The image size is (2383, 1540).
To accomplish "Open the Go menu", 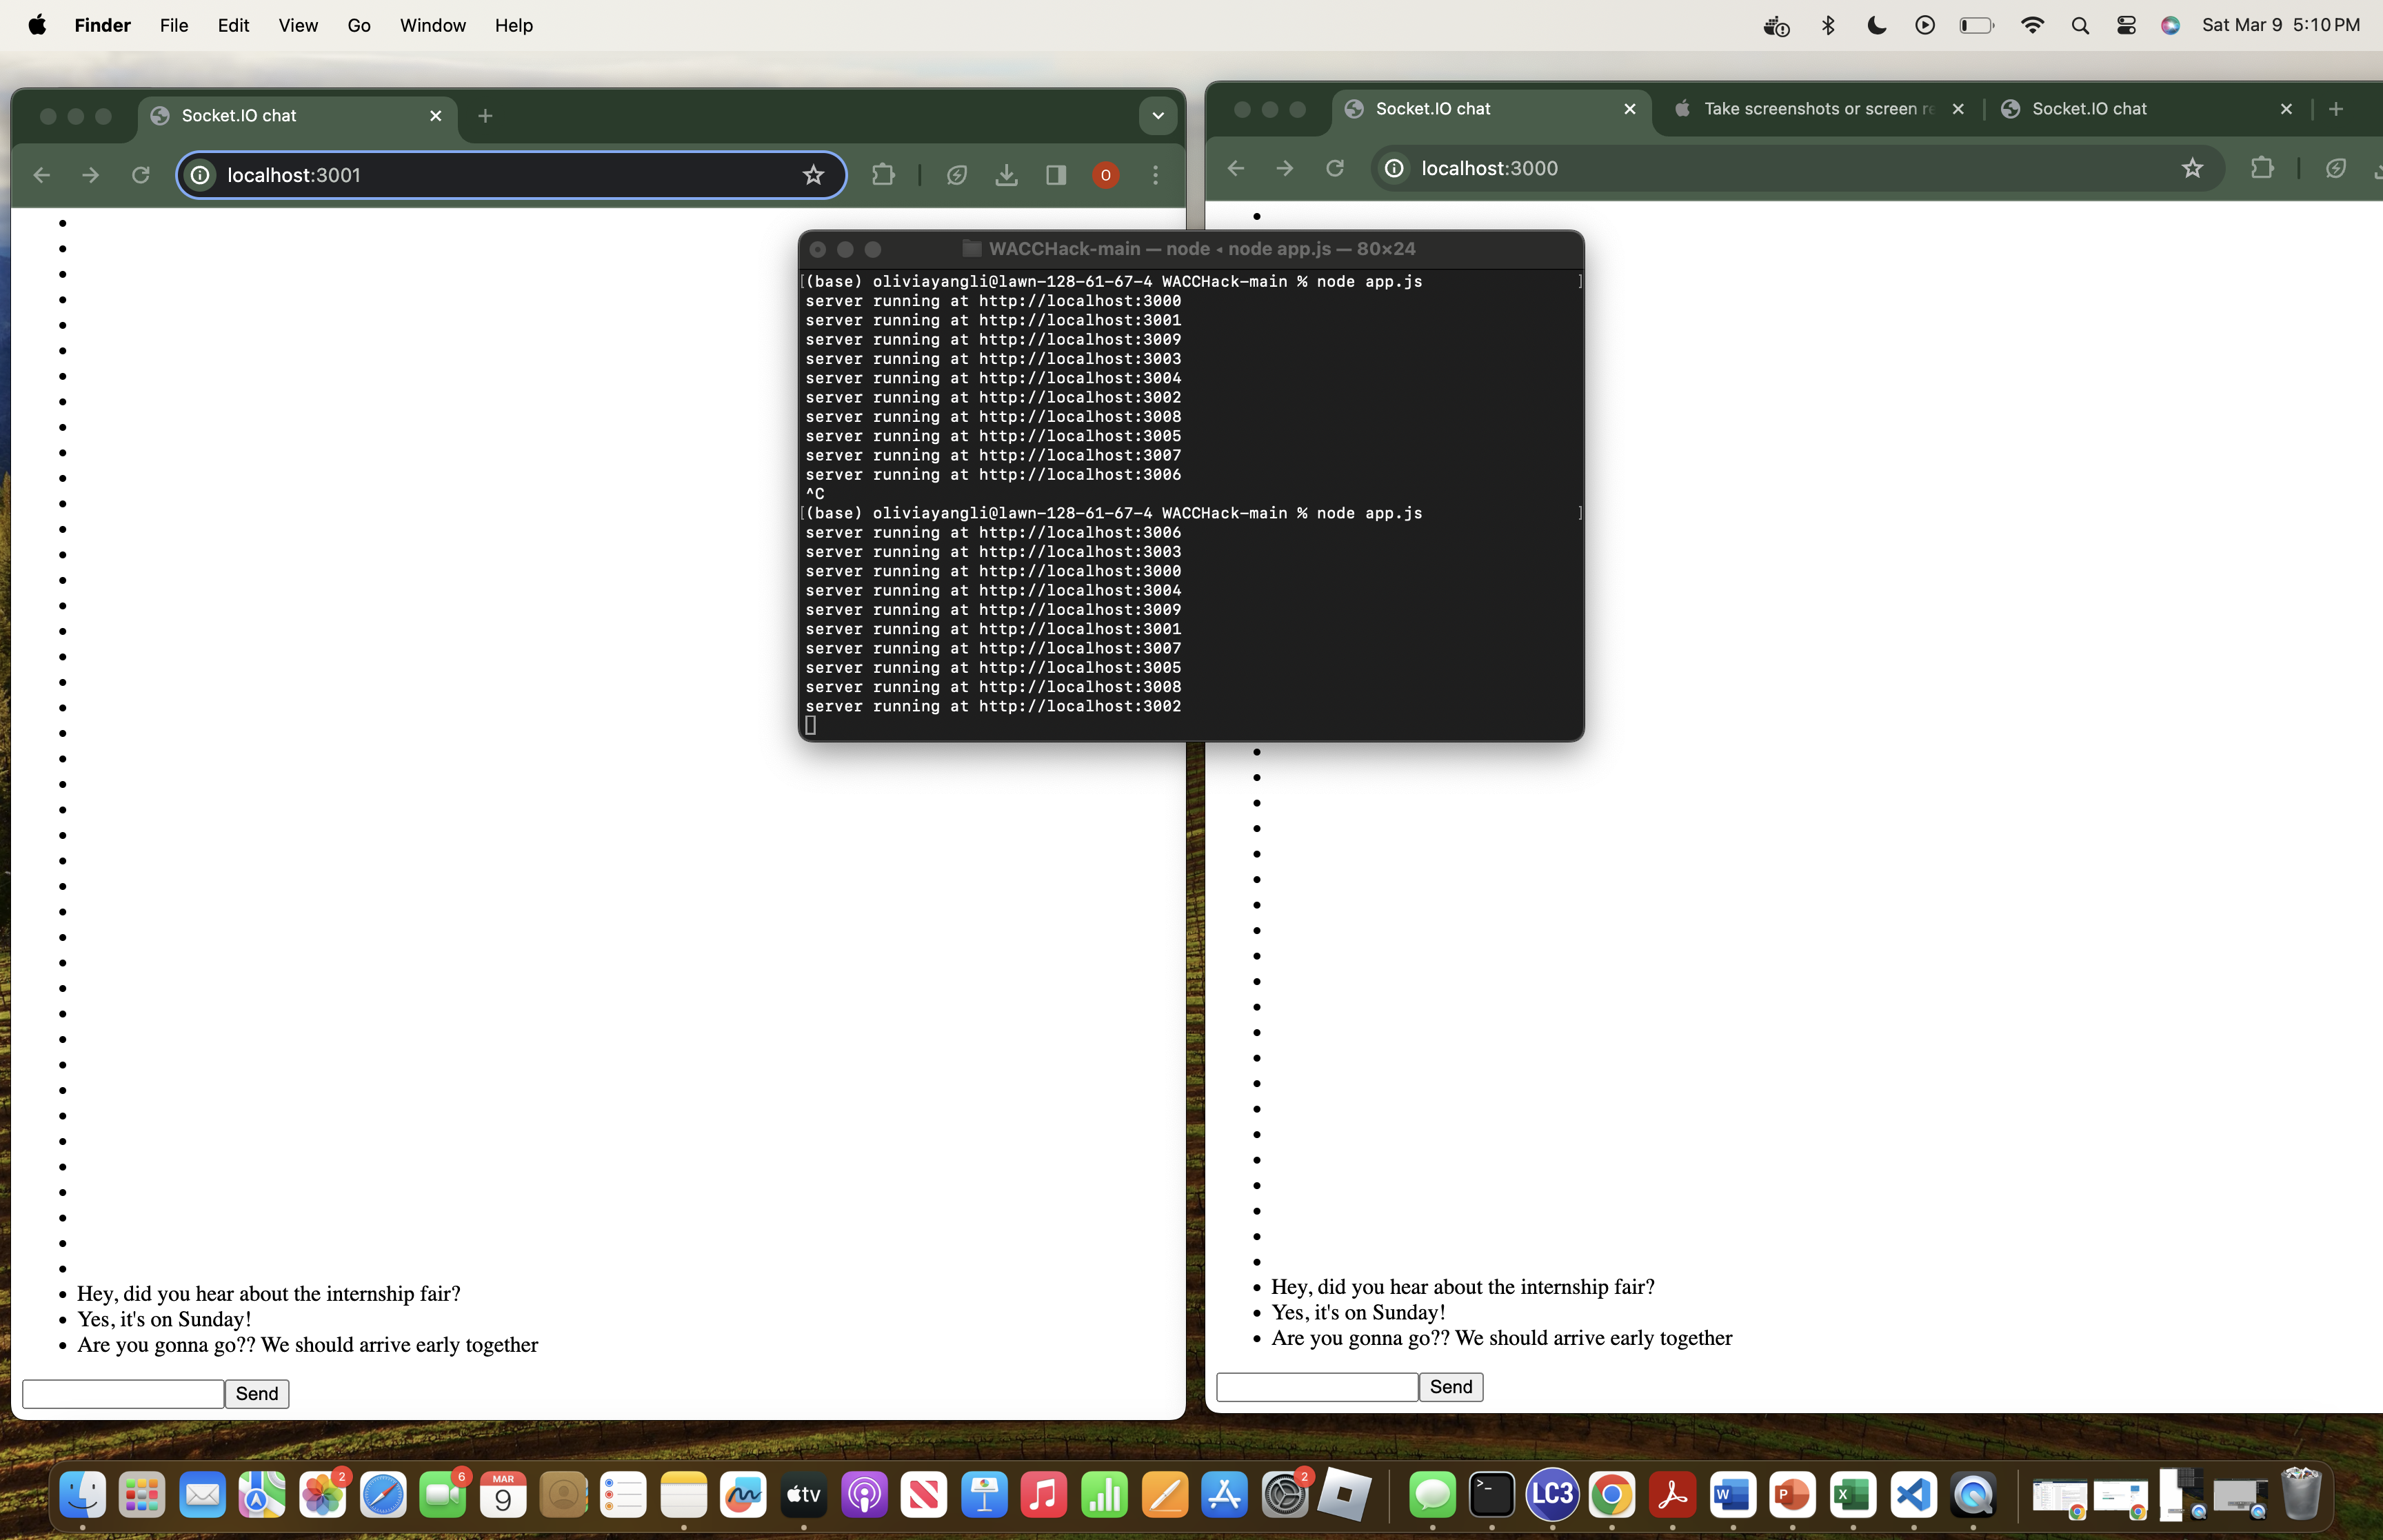I will (x=359, y=25).
